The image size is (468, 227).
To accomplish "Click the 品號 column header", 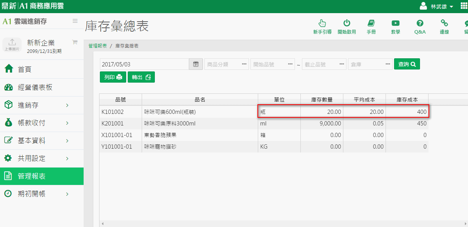I will click(120, 100).
